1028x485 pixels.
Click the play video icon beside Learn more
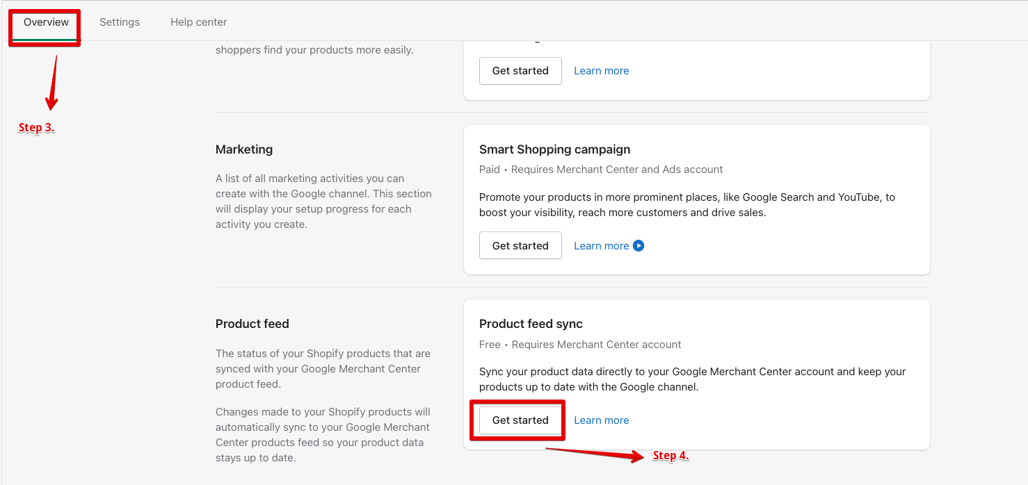pos(639,246)
